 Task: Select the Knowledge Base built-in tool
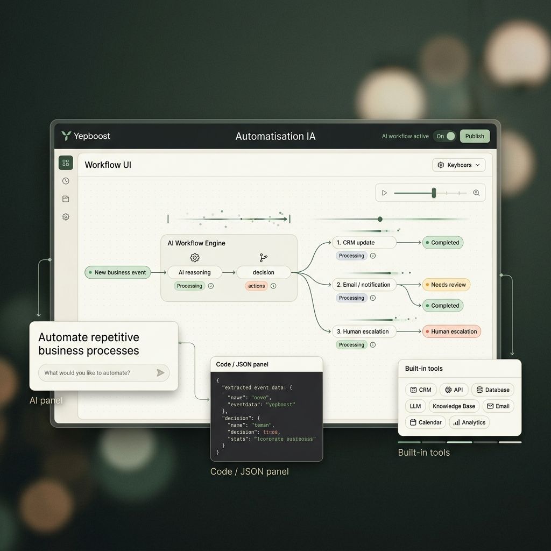click(454, 406)
